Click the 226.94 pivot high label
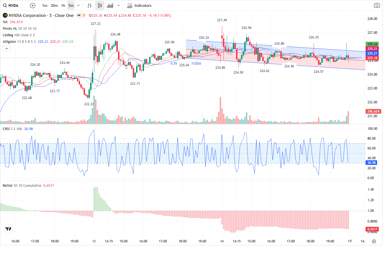Image resolution: width=388 pixels, height=259 pixels. tap(246, 28)
